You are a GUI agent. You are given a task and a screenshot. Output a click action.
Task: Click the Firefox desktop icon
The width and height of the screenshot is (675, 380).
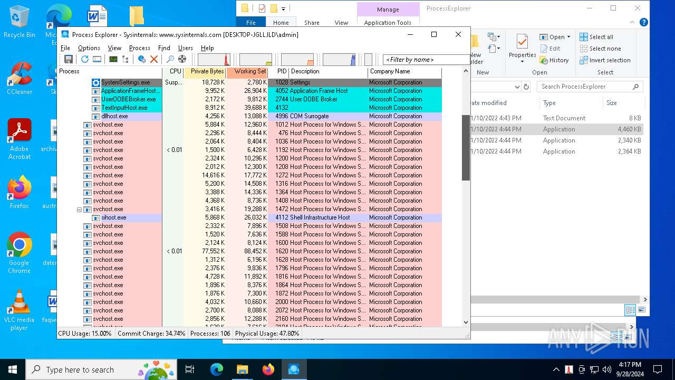[20, 193]
